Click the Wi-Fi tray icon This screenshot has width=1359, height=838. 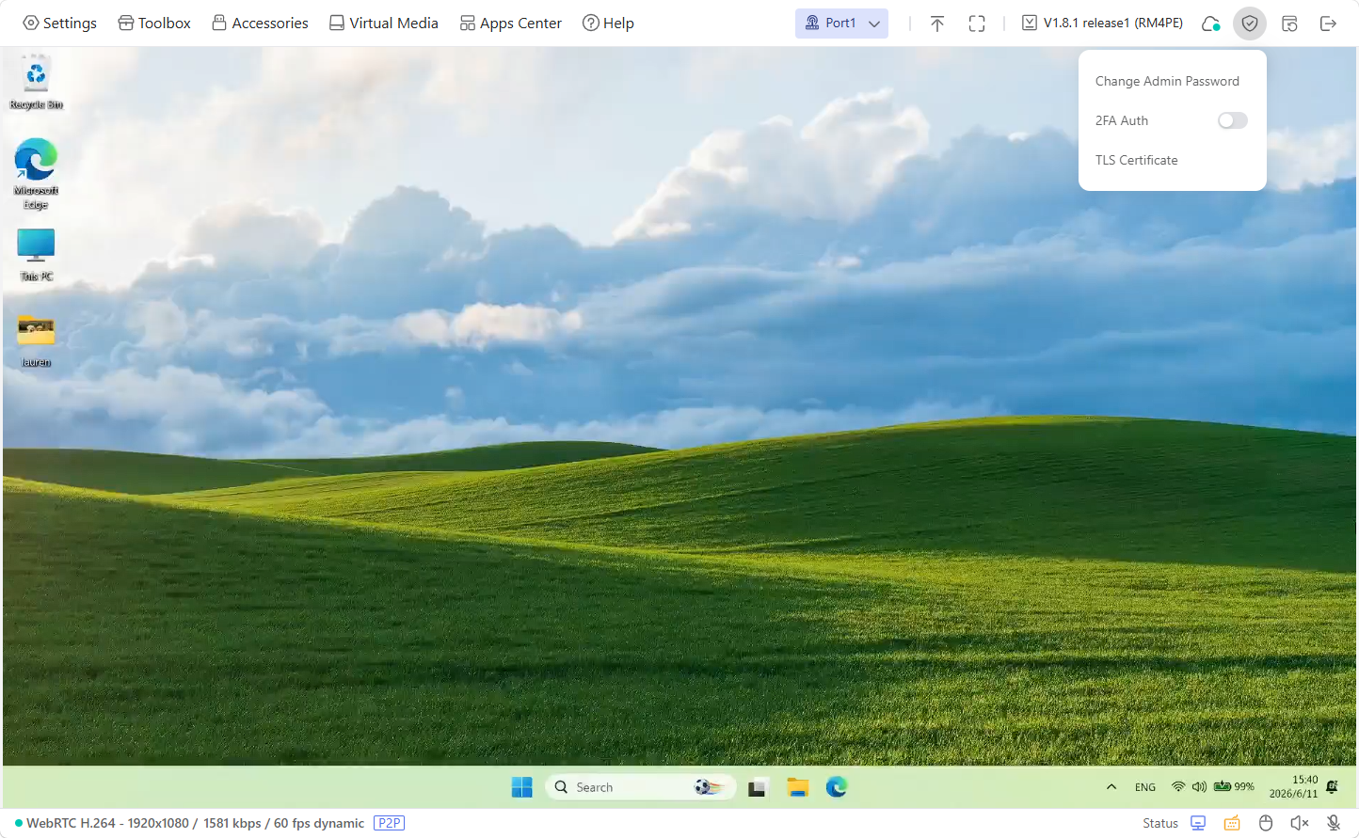[x=1178, y=786]
